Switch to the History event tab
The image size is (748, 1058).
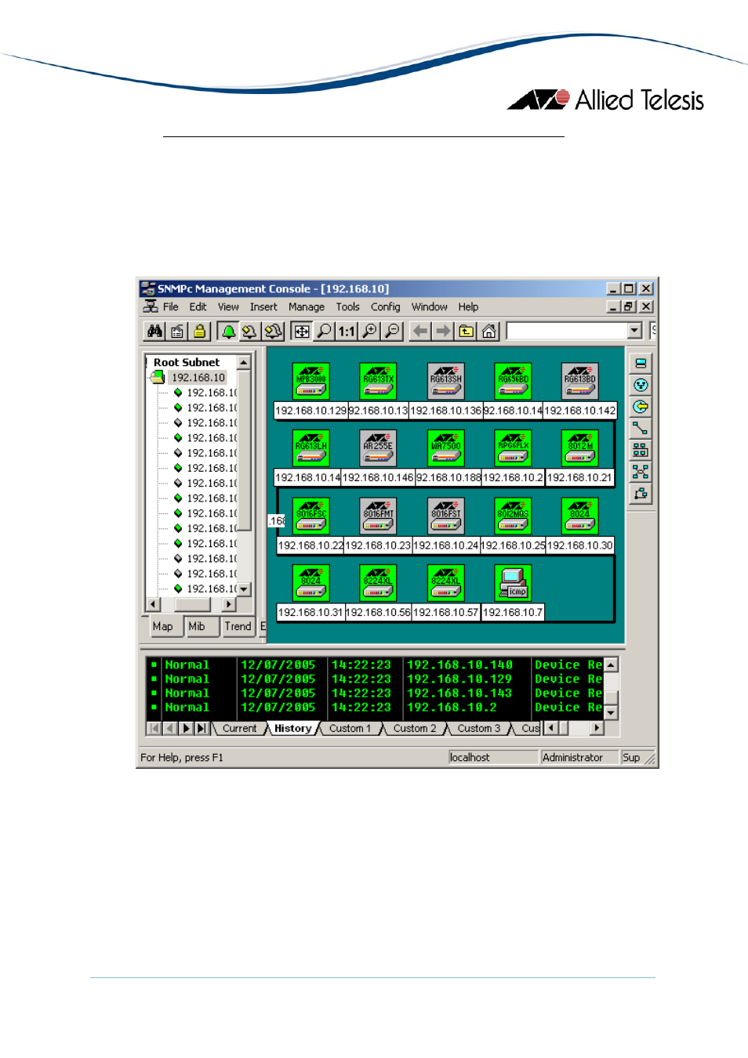tap(292, 729)
